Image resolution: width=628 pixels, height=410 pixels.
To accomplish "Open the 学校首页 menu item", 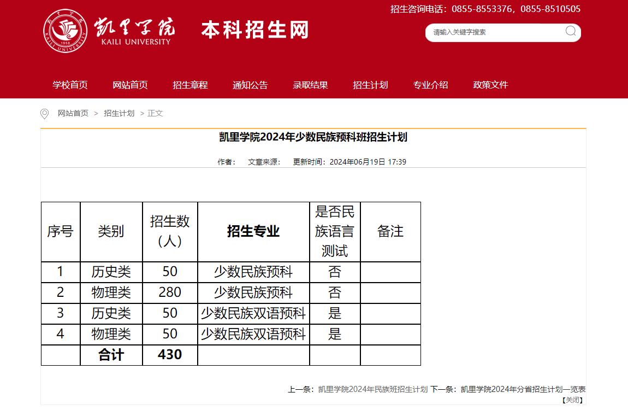I will 70,85.
